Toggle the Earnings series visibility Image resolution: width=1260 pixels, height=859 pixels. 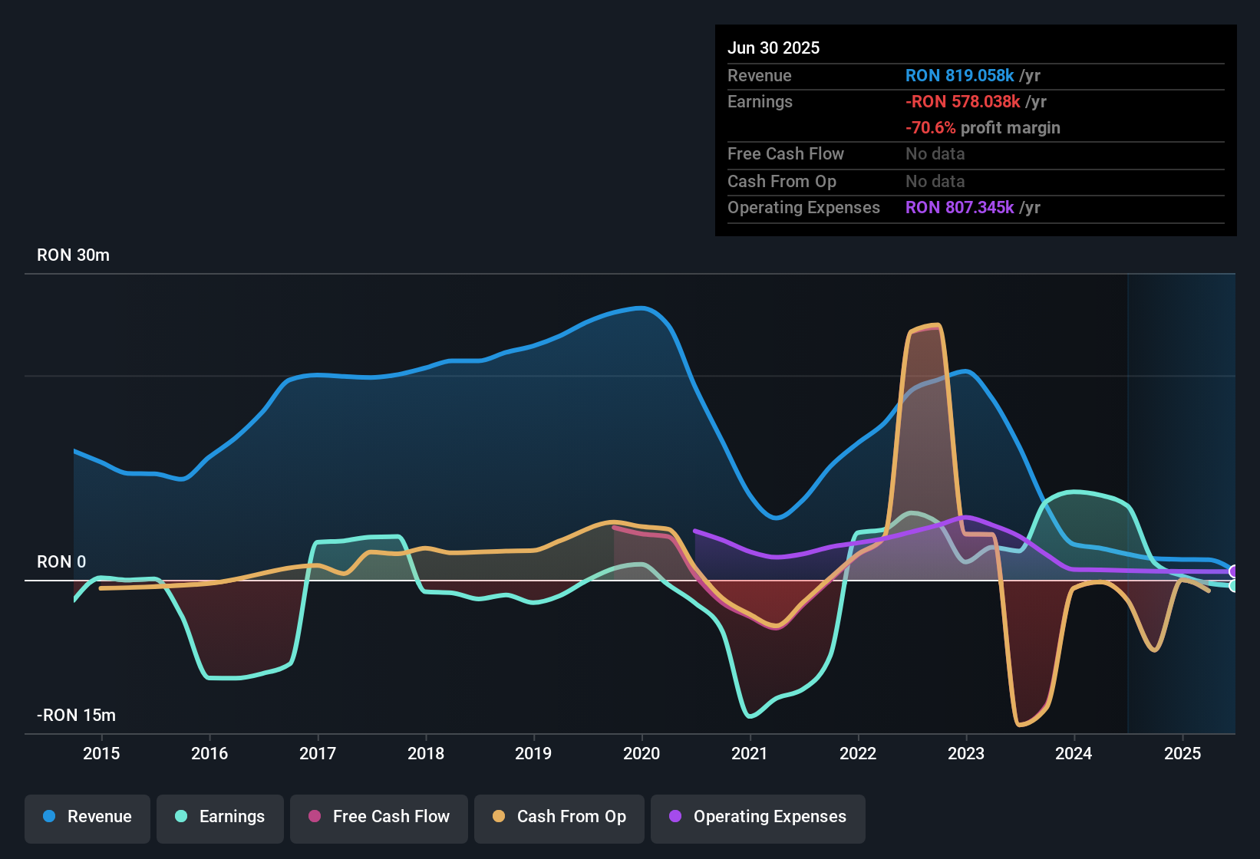[x=220, y=817]
